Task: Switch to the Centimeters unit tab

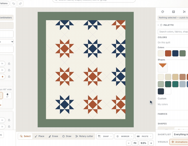Action: click(x=6, y=18)
